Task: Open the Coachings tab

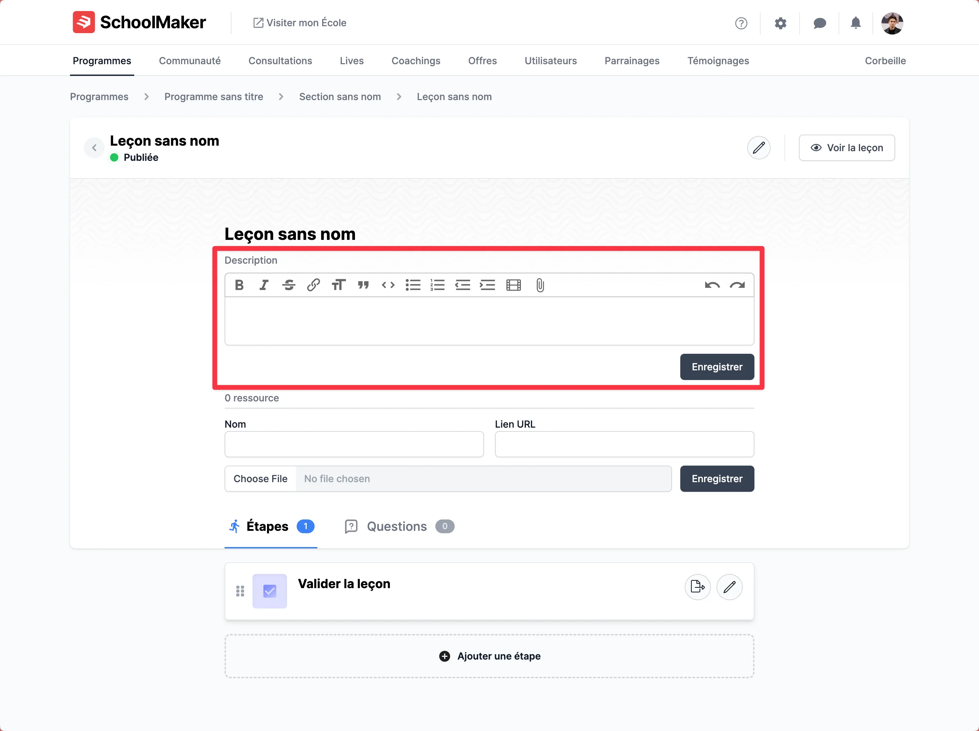Action: point(416,61)
